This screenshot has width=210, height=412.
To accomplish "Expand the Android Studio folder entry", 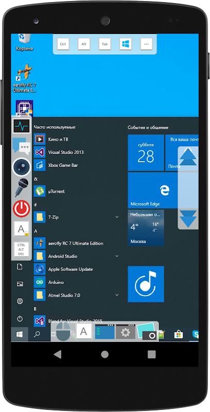I will click(x=76, y=256).
